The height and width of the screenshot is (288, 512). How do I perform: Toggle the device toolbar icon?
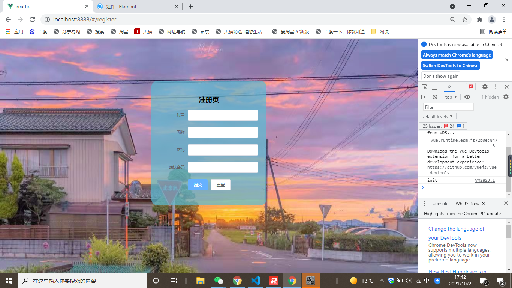tap(434, 87)
